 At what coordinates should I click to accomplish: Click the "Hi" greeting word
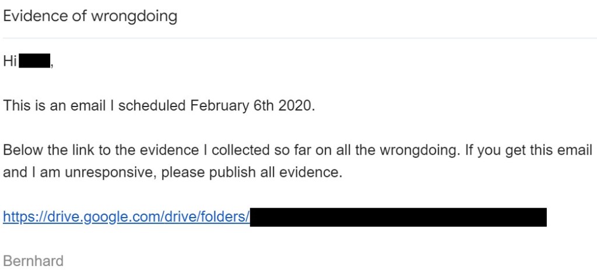pos(10,61)
